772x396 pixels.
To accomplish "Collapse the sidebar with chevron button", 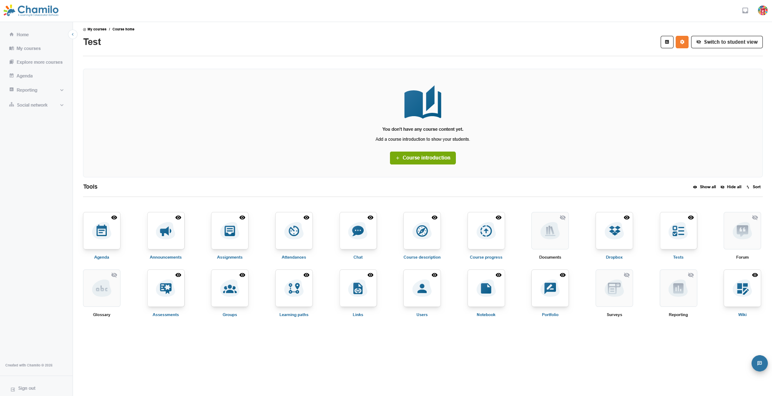I will pos(73,35).
